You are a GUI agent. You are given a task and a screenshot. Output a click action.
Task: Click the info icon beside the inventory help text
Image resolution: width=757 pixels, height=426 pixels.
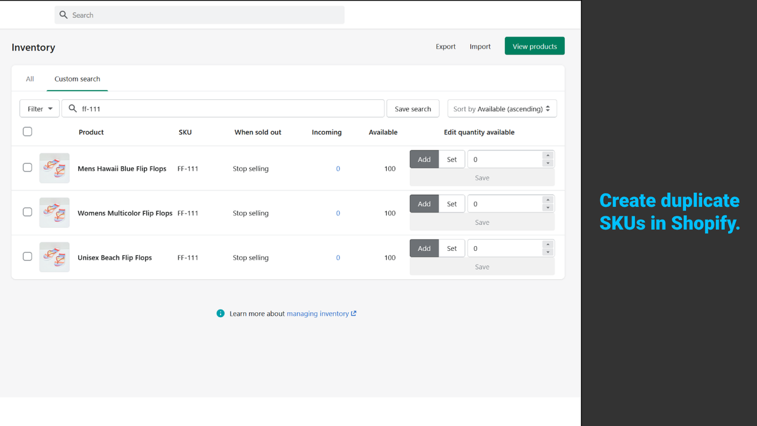[220, 313]
